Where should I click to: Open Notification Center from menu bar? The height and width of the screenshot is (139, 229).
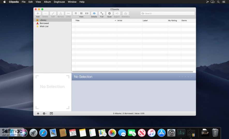pyautogui.click(x=224, y=2)
